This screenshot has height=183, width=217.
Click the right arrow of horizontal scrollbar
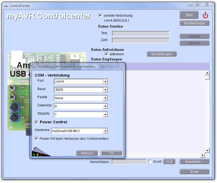tap(203, 155)
